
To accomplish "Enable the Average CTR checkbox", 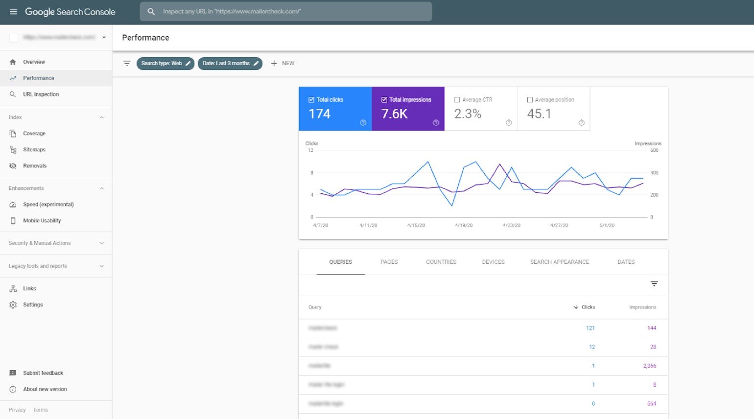I will pos(457,100).
